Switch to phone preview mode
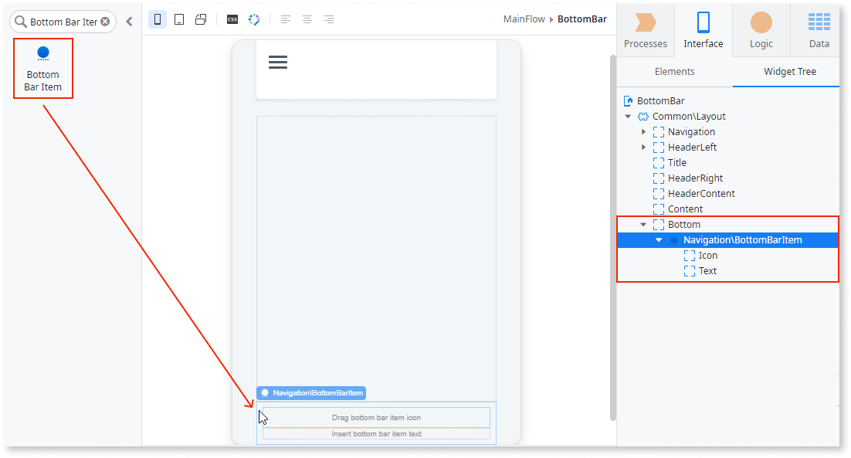 pos(158,21)
